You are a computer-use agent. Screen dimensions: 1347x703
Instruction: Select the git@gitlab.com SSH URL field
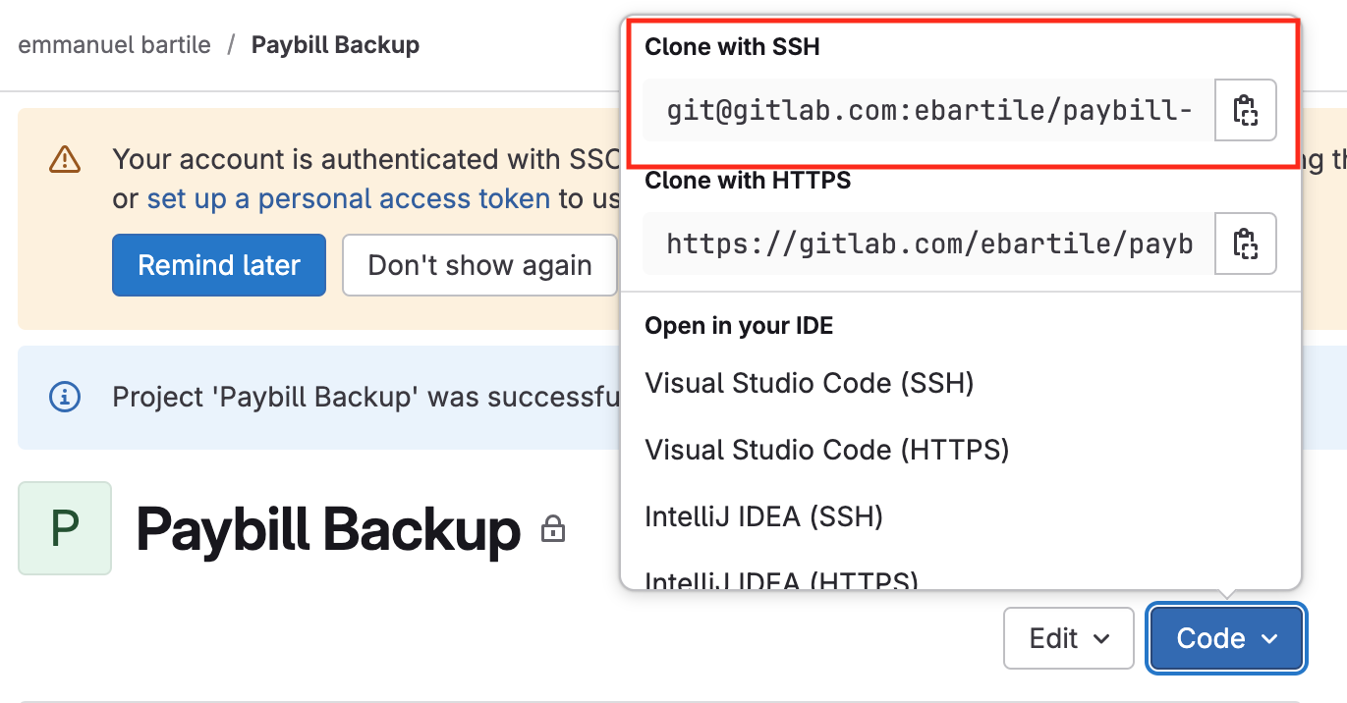pos(928,110)
